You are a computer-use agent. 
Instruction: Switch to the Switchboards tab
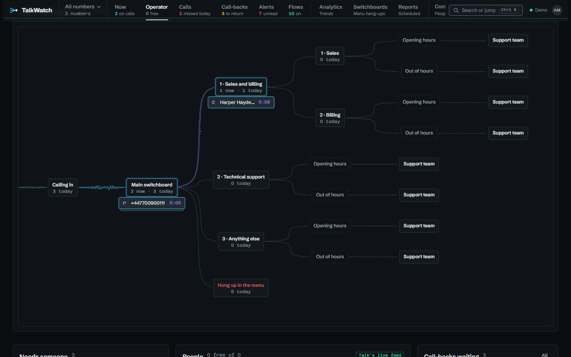370,10
